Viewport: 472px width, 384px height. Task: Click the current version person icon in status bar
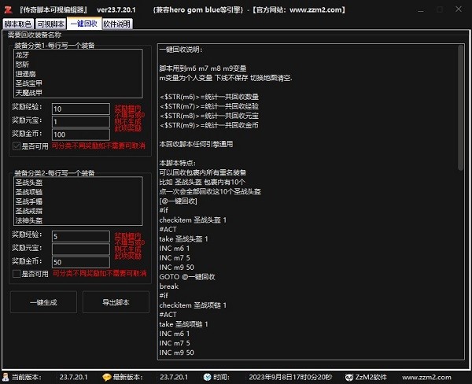click(x=6, y=378)
